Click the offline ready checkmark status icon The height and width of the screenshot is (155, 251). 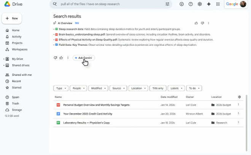(181, 4)
